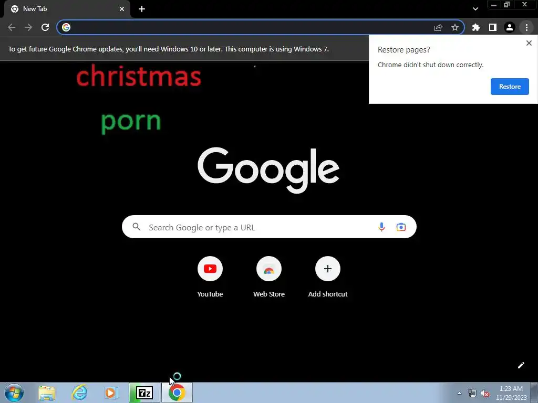Viewport: 538px width, 403px height.
Task: Open Windows Explorer from taskbar
Action: click(x=47, y=393)
